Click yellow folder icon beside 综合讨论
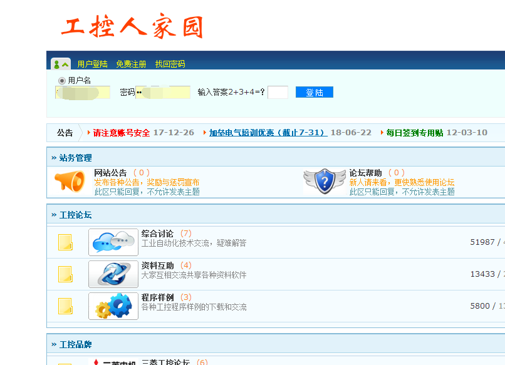 coord(65,242)
